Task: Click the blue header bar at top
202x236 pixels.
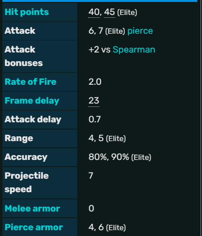Action: point(100,1)
